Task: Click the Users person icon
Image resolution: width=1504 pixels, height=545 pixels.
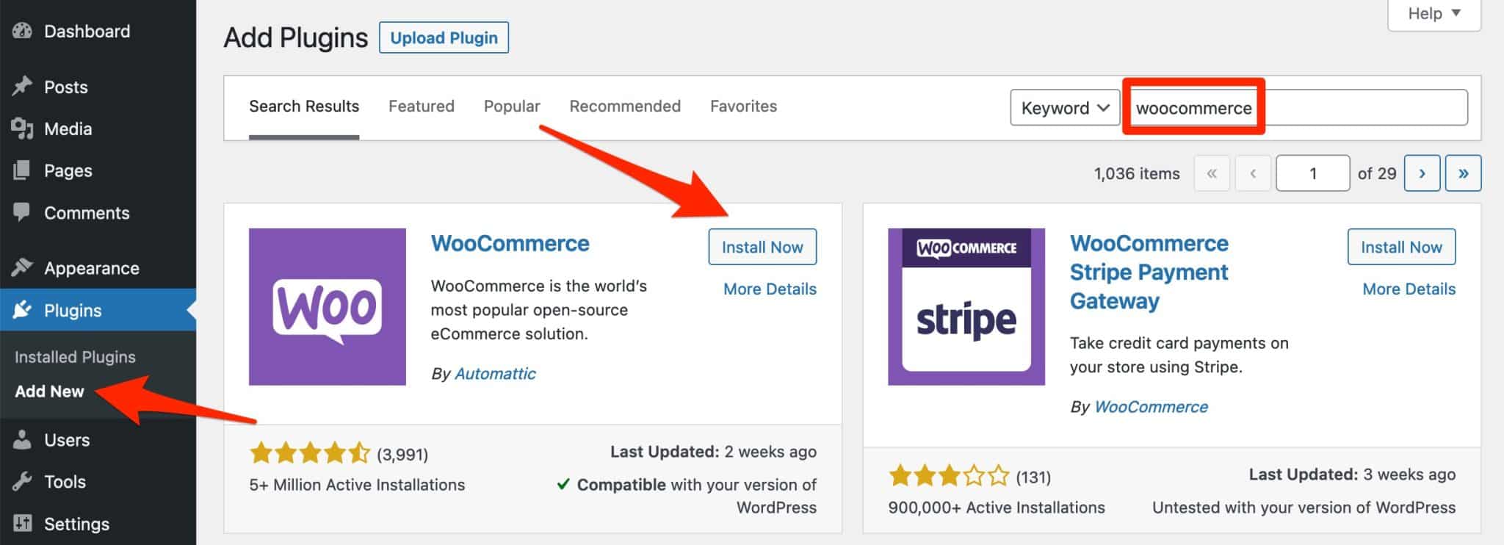Action: 22,439
